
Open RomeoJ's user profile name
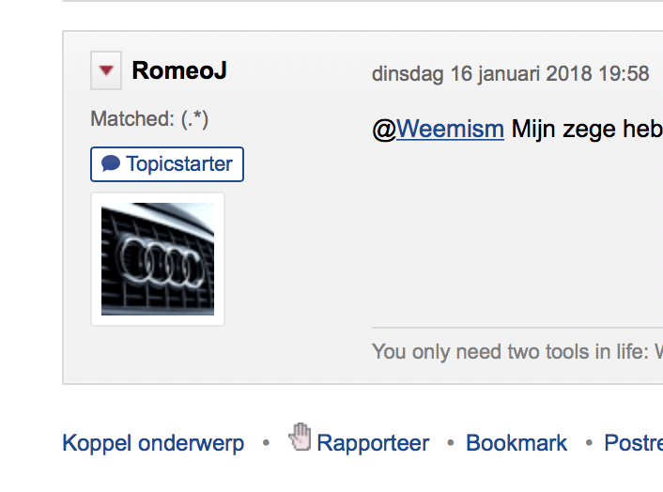tap(178, 70)
